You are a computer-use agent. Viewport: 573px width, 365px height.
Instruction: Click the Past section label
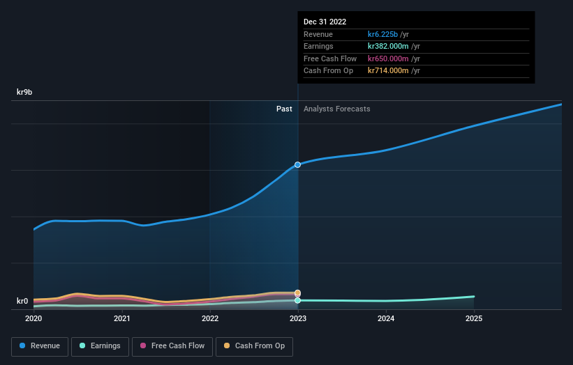(x=284, y=109)
